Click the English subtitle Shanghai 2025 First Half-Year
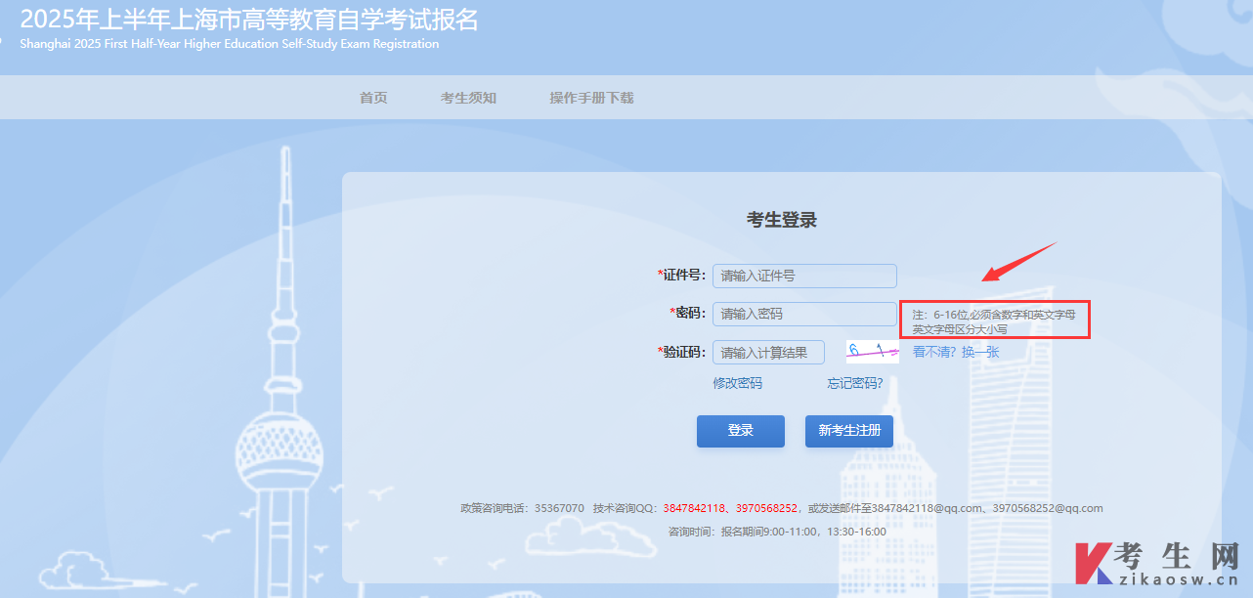The width and height of the screenshot is (1253, 598). (x=229, y=44)
